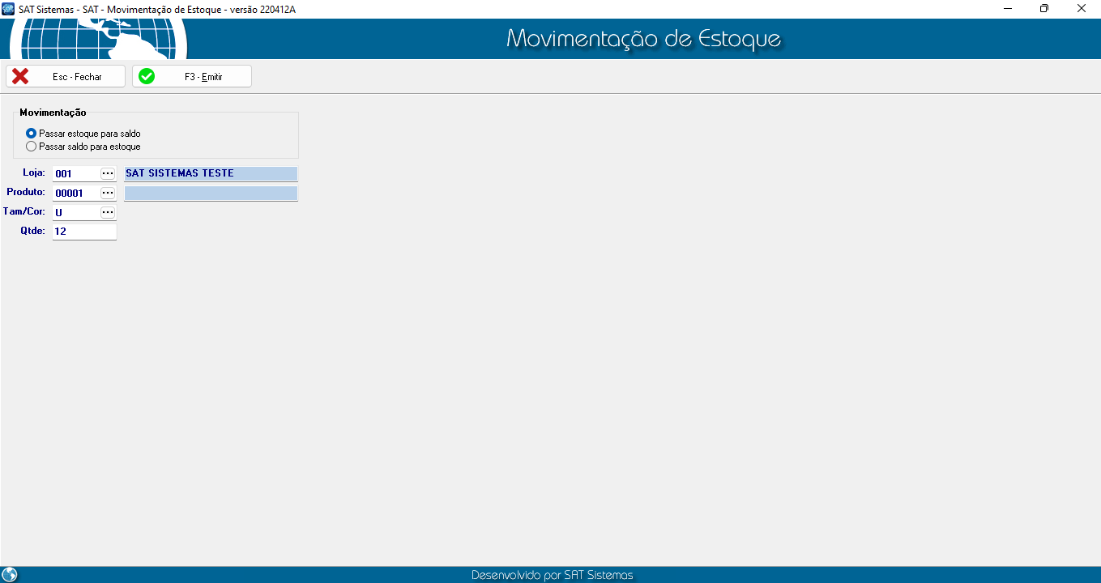Click the Produto code field showing 00001

(x=75, y=193)
